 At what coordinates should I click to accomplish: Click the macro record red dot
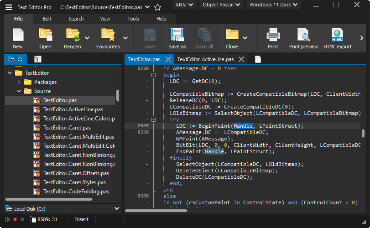(x=15, y=219)
